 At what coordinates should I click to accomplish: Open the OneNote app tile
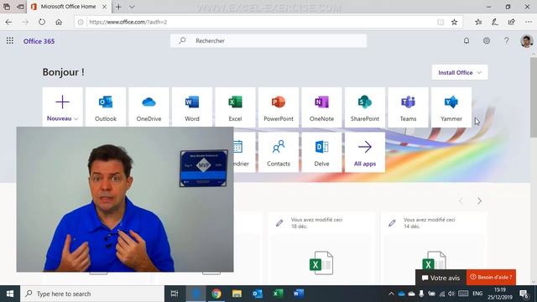click(321, 107)
